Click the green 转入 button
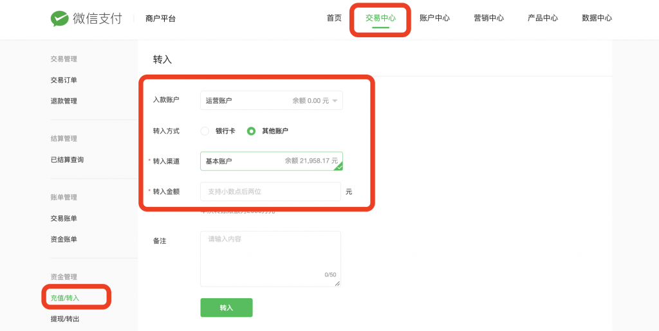 pyautogui.click(x=227, y=308)
